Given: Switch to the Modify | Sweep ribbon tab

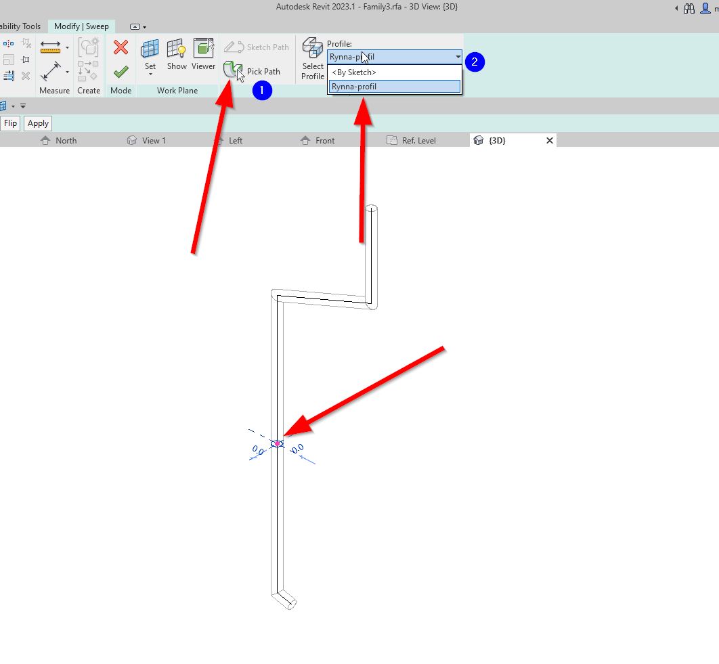Looking at the screenshot, I should click(x=81, y=26).
